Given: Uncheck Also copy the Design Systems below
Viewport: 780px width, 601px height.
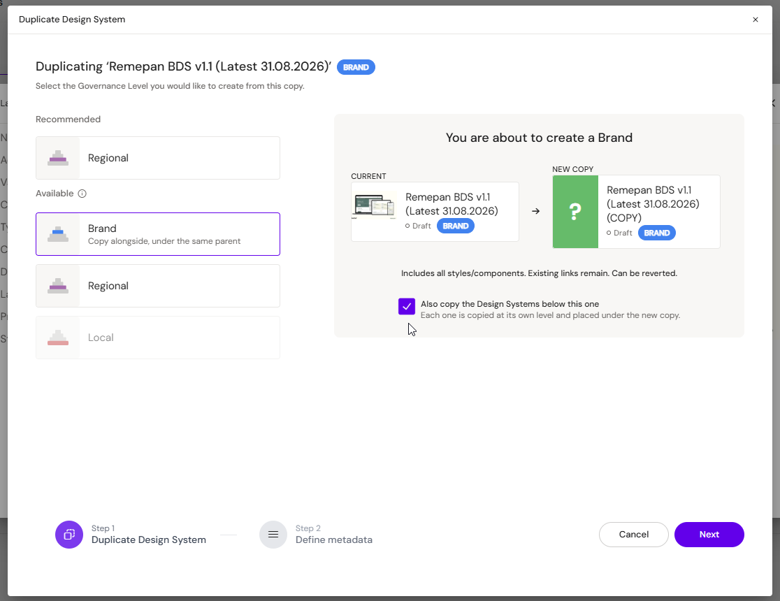Looking at the screenshot, I should click(406, 307).
